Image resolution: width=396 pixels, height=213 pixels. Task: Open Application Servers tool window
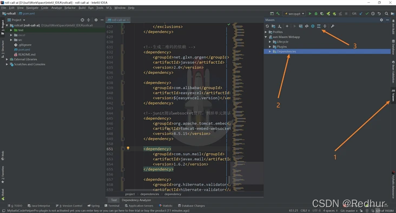pyautogui.click(x=139, y=205)
